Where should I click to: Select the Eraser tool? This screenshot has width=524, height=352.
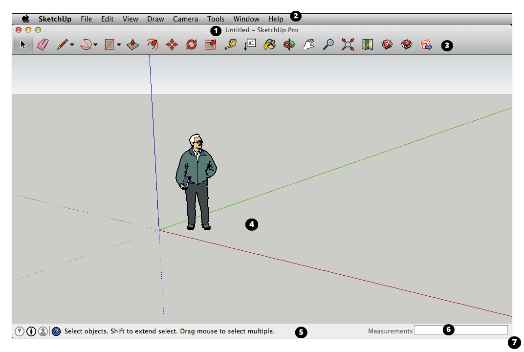click(43, 45)
